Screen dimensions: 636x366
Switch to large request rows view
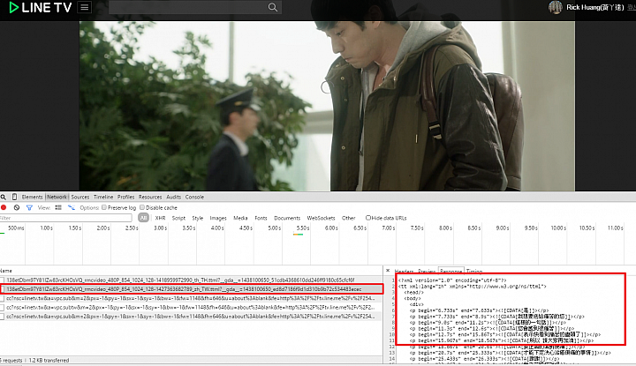point(58,208)
